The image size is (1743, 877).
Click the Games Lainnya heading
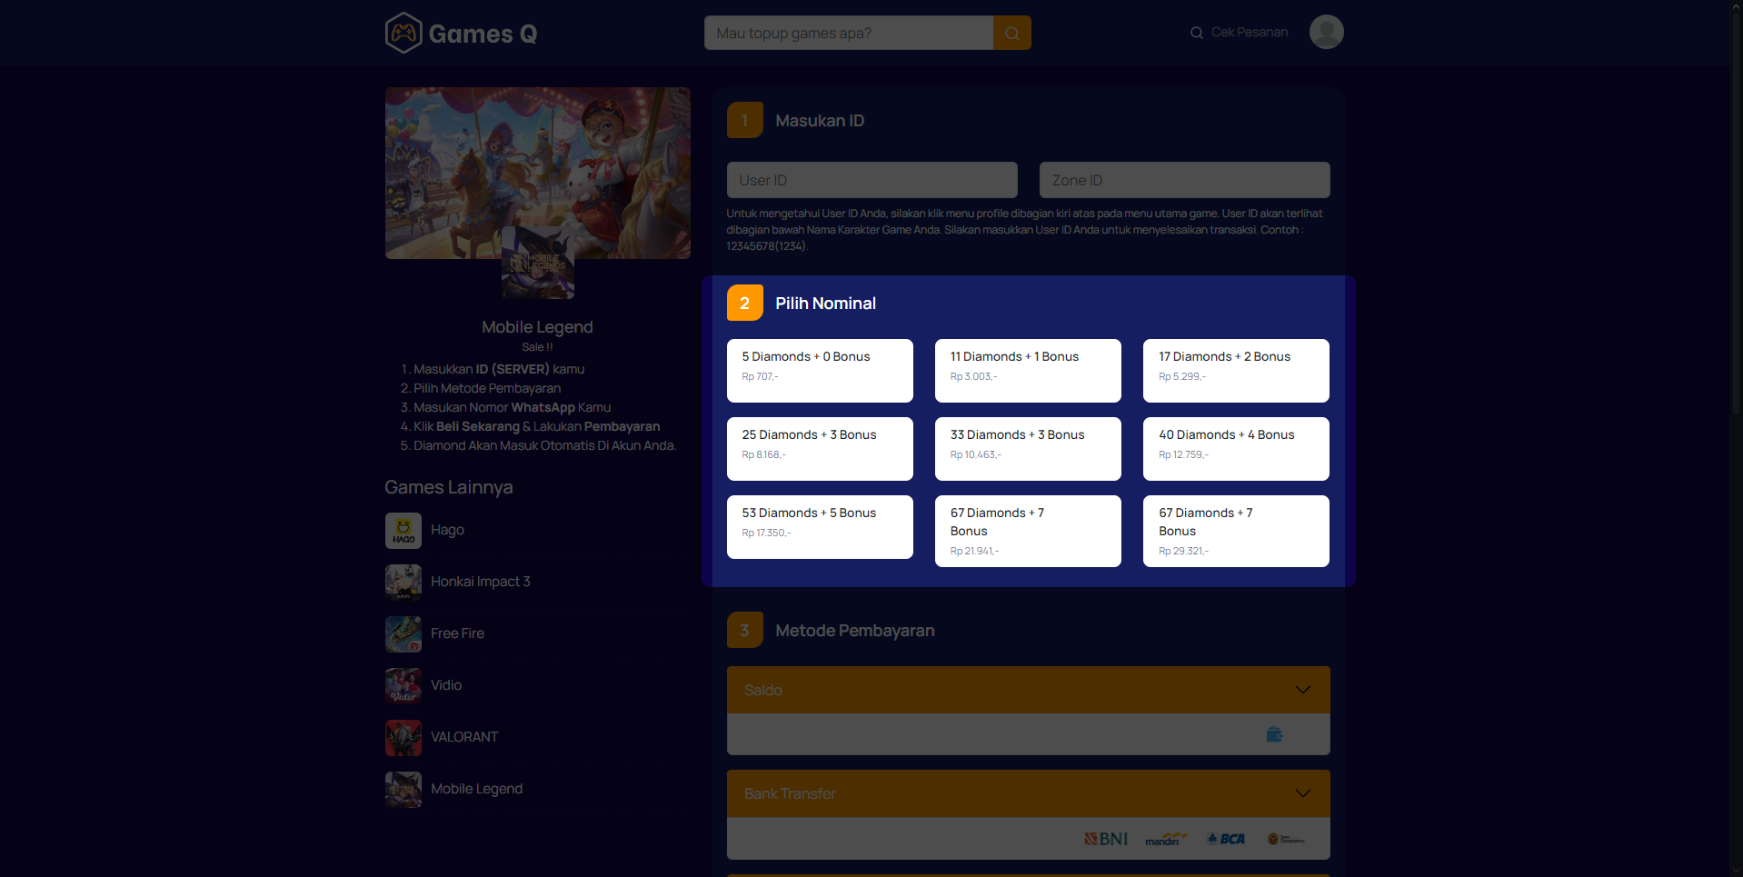pos(449,488)
